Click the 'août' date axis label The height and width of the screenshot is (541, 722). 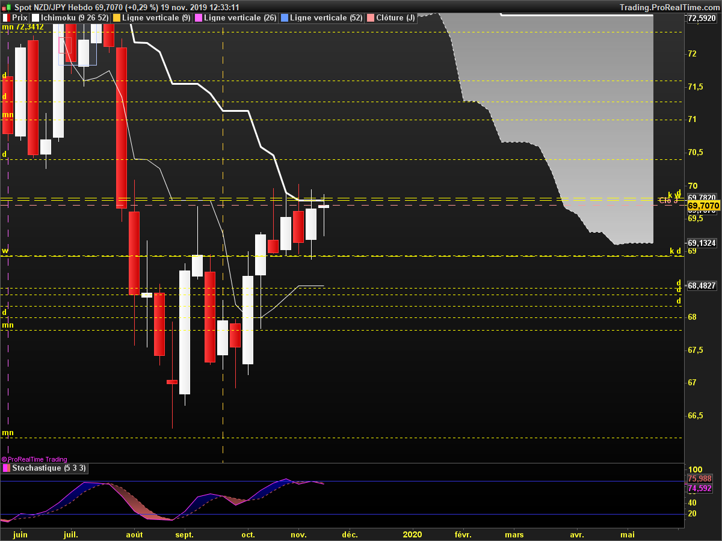click(x=134, y=534)
